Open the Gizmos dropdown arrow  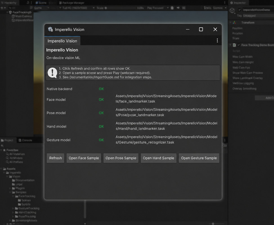point(226,8)
